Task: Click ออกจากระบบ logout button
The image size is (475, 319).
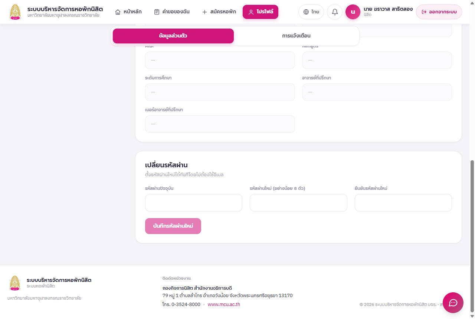Action: tap(439, 12)
